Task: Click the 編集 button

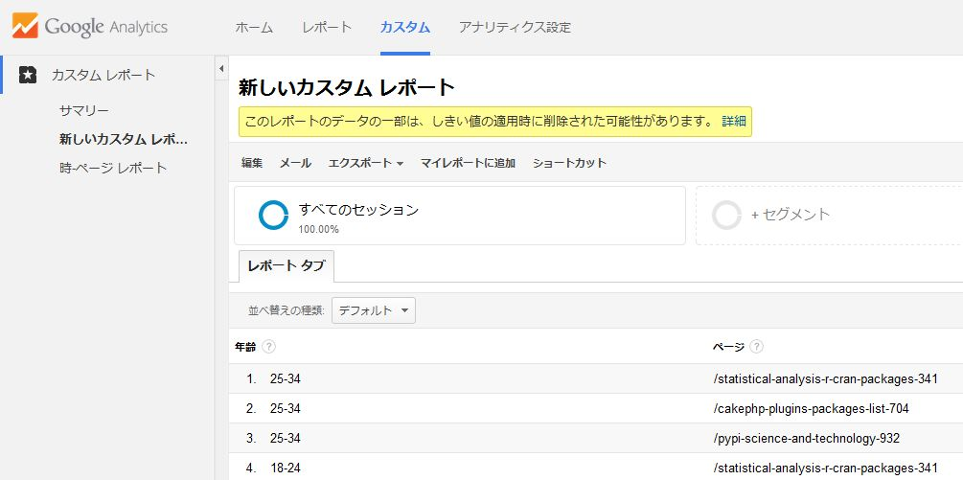Action: [x=252, y=163]
